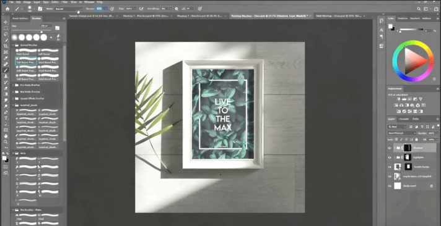The height and width of the screenshot is (226, 441).
Task: Toggle lock transparent pixels for layer
Action: tap(396, 140)
